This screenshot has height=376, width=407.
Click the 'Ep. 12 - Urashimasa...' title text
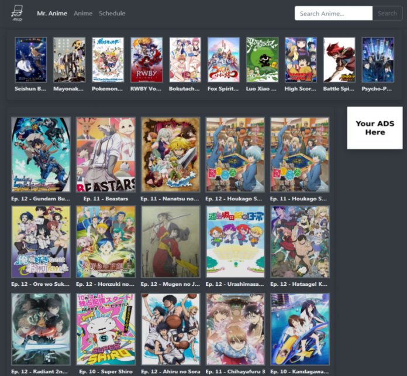(234, 284)
